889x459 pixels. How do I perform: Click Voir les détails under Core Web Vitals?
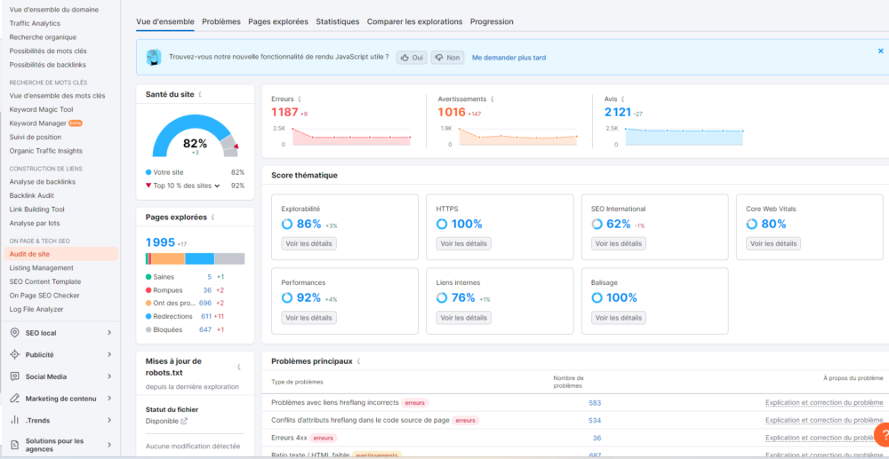[x=773, y=244]
